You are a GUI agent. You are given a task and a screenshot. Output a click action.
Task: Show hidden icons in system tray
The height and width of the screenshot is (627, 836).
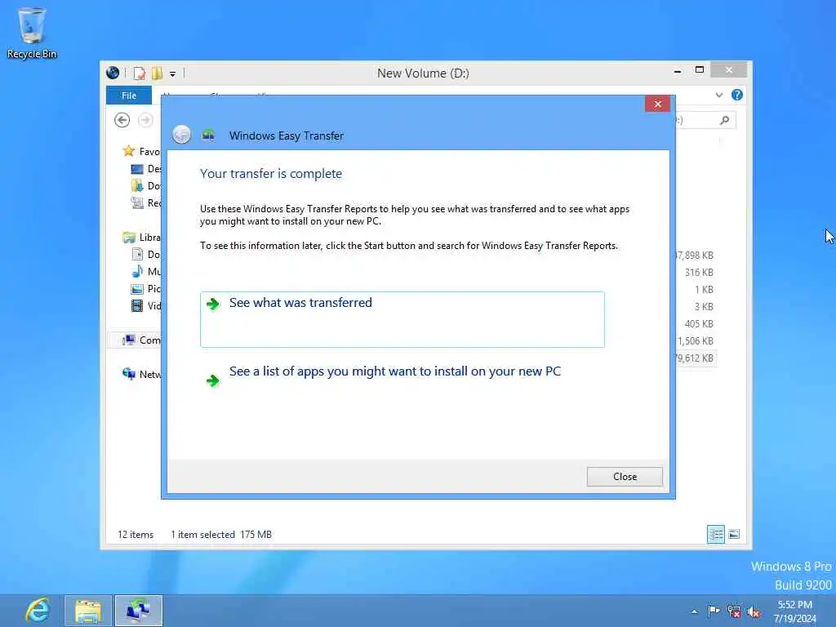(x=694, y=611)
